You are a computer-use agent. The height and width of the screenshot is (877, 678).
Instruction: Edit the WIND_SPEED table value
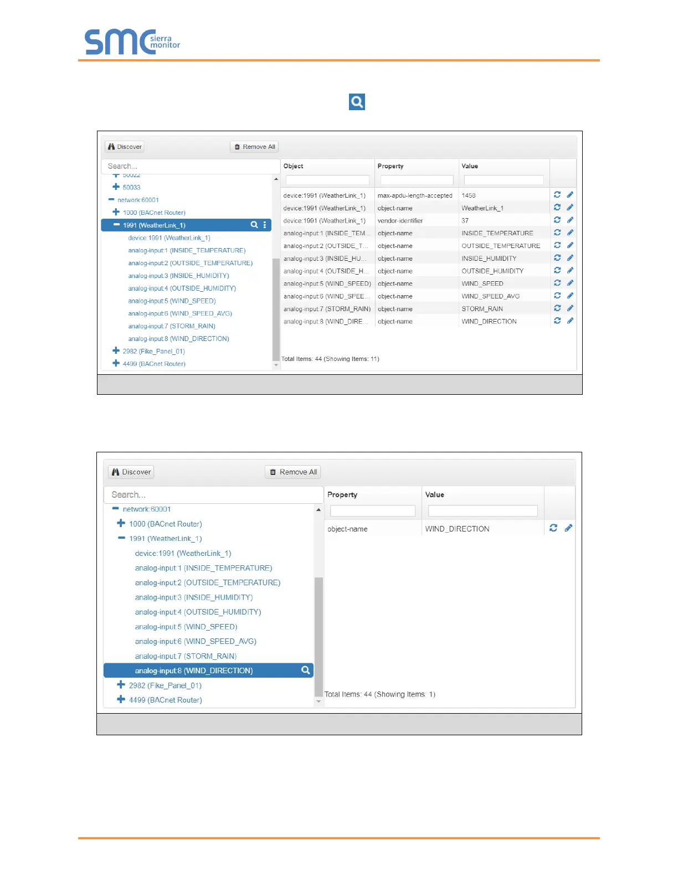570,283
